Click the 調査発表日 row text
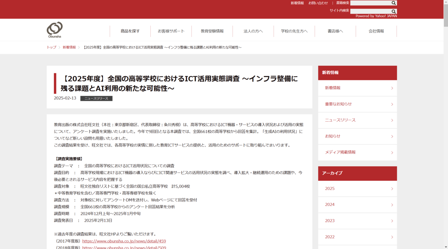 click(x=83, y=220)
